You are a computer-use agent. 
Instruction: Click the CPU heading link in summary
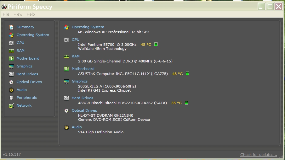(76, 40)
